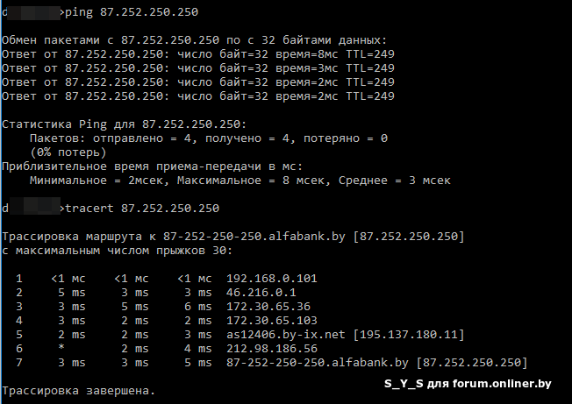Click the "Обмен пакетами" header line
Image resolution: width=572 pixels, height=404 pixels.
tap(194, 40)
